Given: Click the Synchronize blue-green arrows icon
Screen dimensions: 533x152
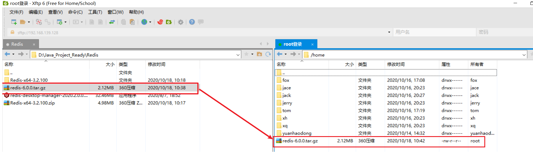Looking at the screenshot, I should (112, 22).
